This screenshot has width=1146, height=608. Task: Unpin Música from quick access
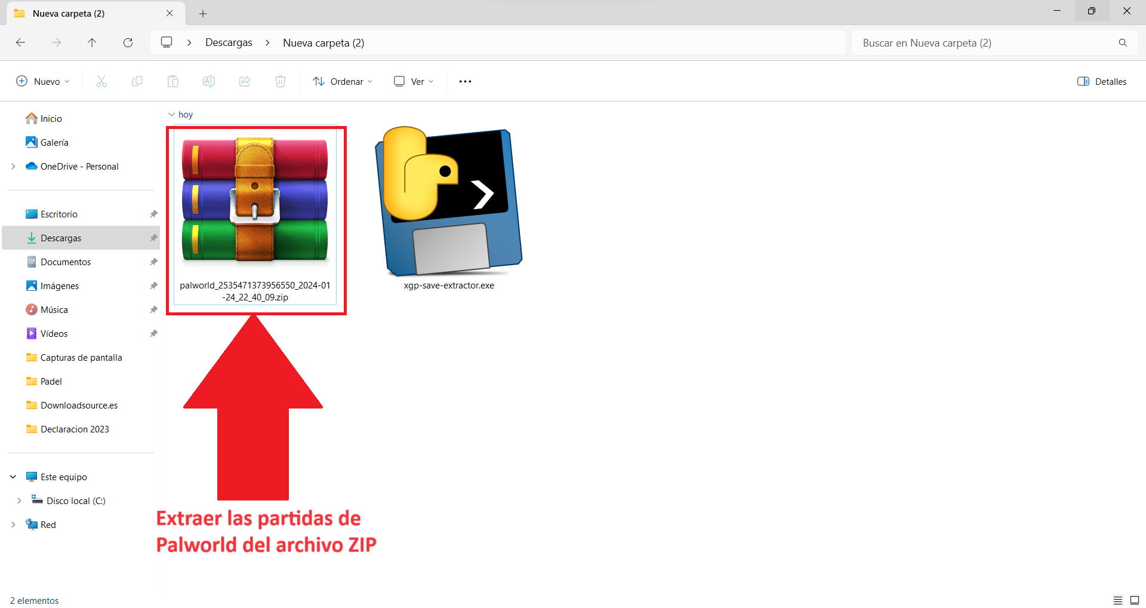pyautogui.click(x=153, y=309)
